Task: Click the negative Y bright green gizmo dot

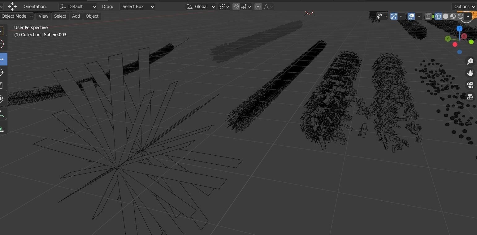Action: click(x=471, y=42)
